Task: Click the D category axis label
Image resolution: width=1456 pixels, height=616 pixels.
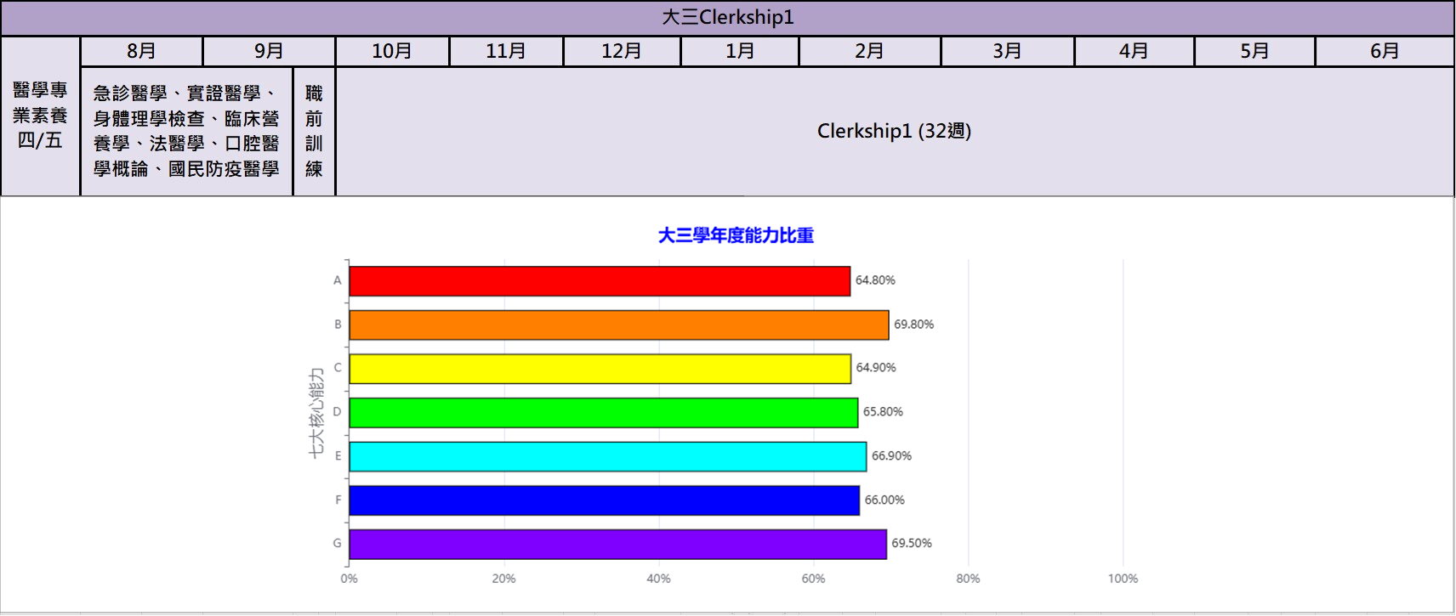Action: point(338,412)
